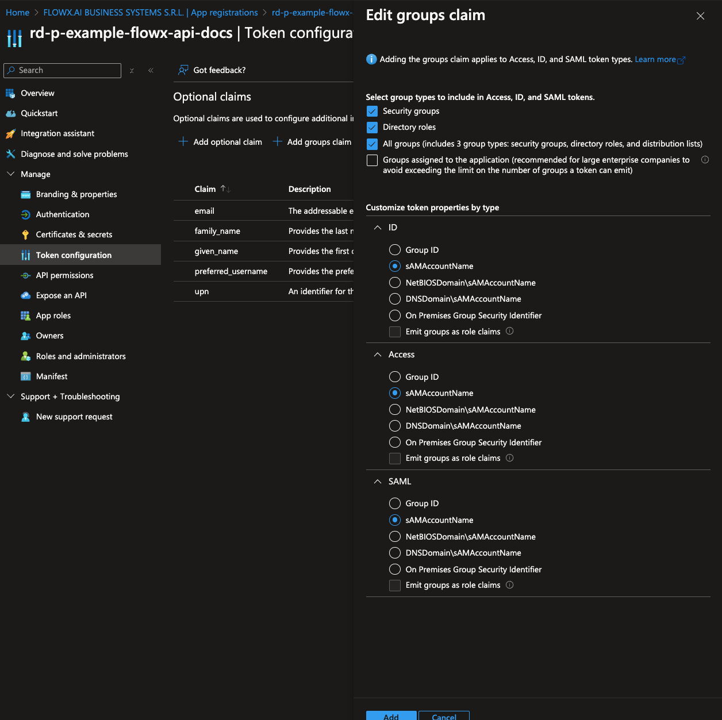
Task: Click the Certificates & secrets key icon
Action: point(25,234)
